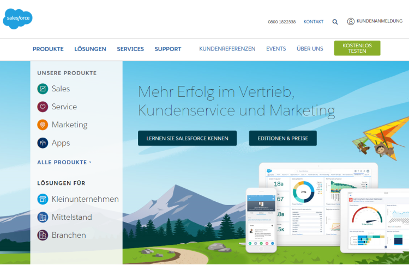Open the Services menu
The height and width of the screenshot is (272, 409).
click(130, 49)
